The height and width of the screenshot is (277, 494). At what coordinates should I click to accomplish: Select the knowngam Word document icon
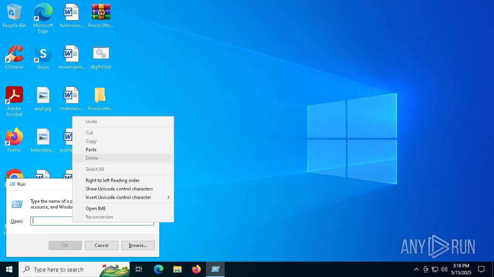tap(72, 58)
